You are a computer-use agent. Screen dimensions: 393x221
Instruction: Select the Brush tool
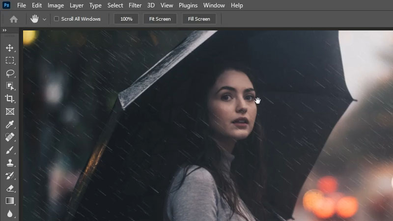[x=10, y=150]
